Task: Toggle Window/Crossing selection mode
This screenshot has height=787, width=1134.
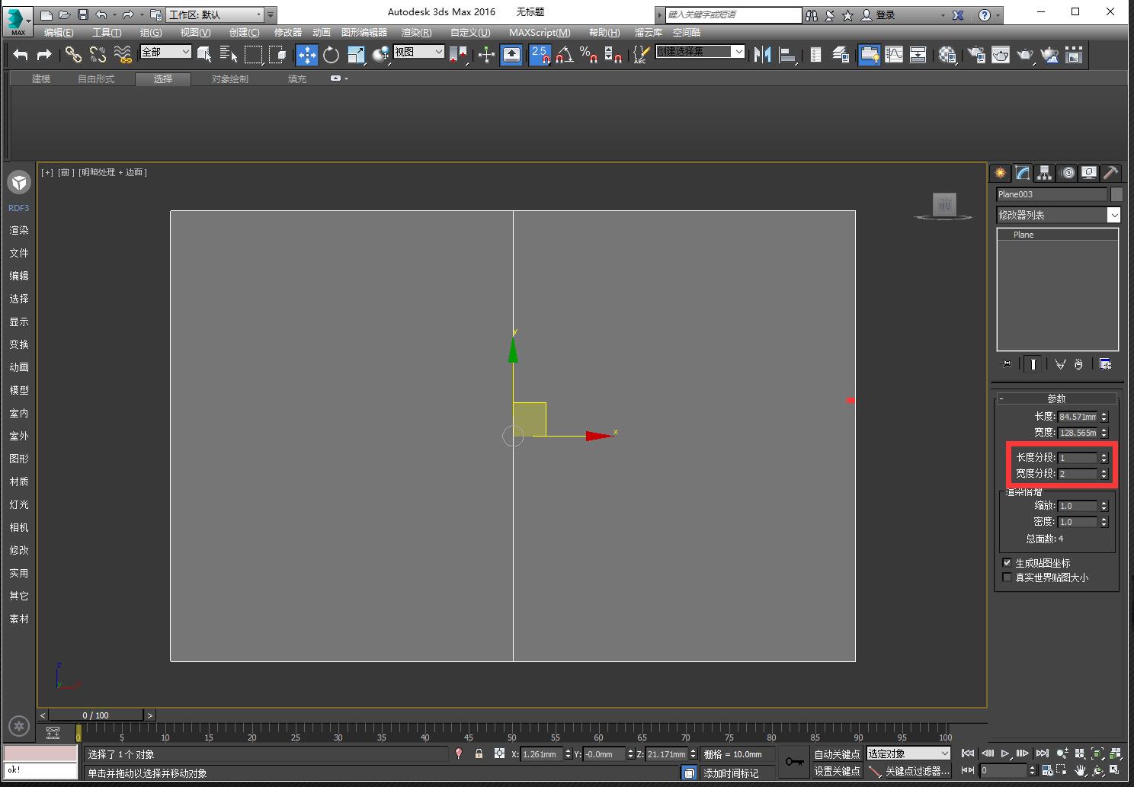Action: pos(277,54)
